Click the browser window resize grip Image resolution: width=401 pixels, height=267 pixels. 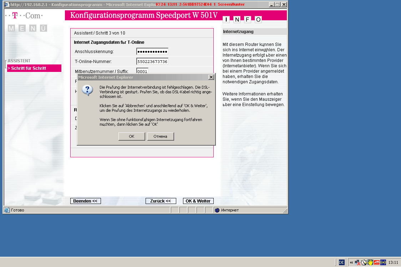pos(285,211)
